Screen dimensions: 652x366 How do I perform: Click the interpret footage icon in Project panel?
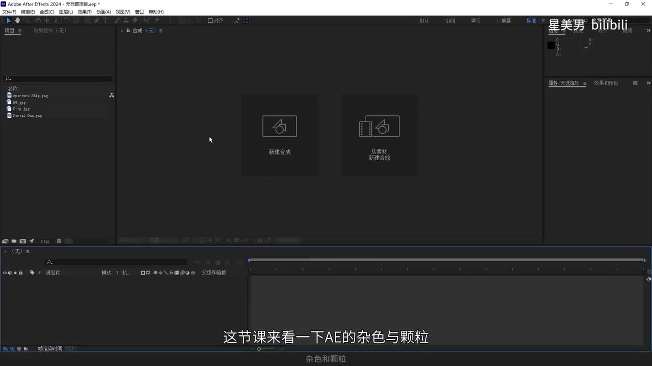[x=5, y=241]
